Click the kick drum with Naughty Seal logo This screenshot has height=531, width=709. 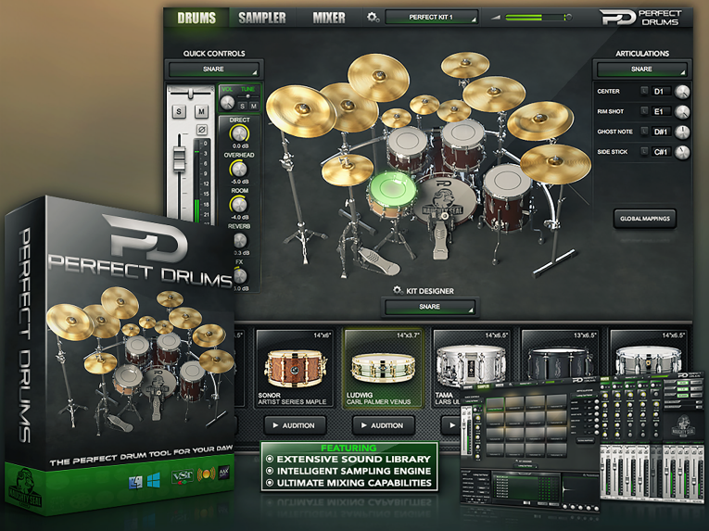[x=446, y=200]
